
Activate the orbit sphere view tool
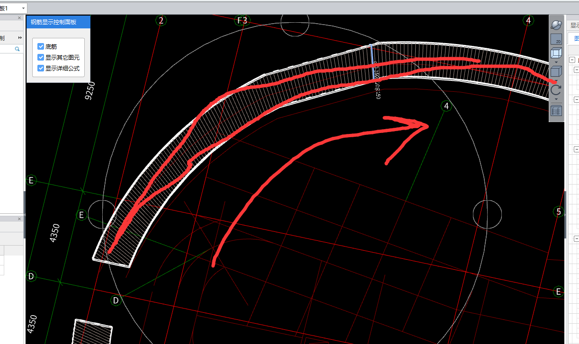point(556,25)
